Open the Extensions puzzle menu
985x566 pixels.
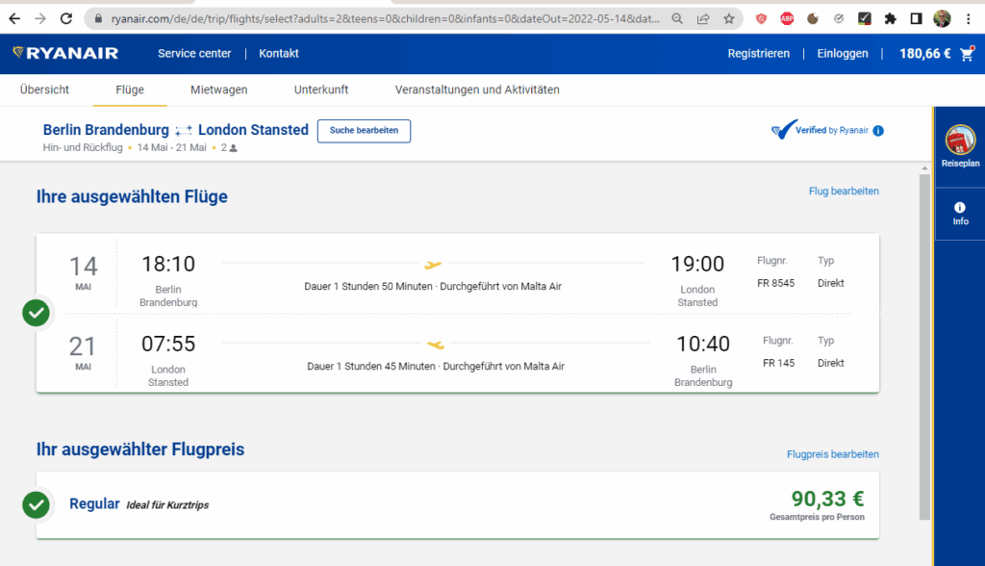890,18
